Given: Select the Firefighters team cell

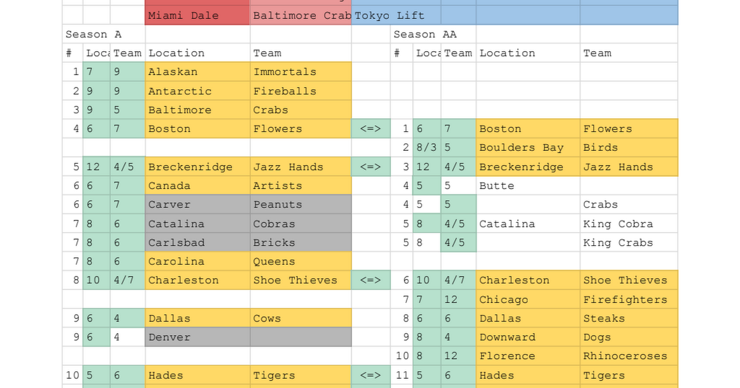Looking at the screenshot, I should [628, 299].
